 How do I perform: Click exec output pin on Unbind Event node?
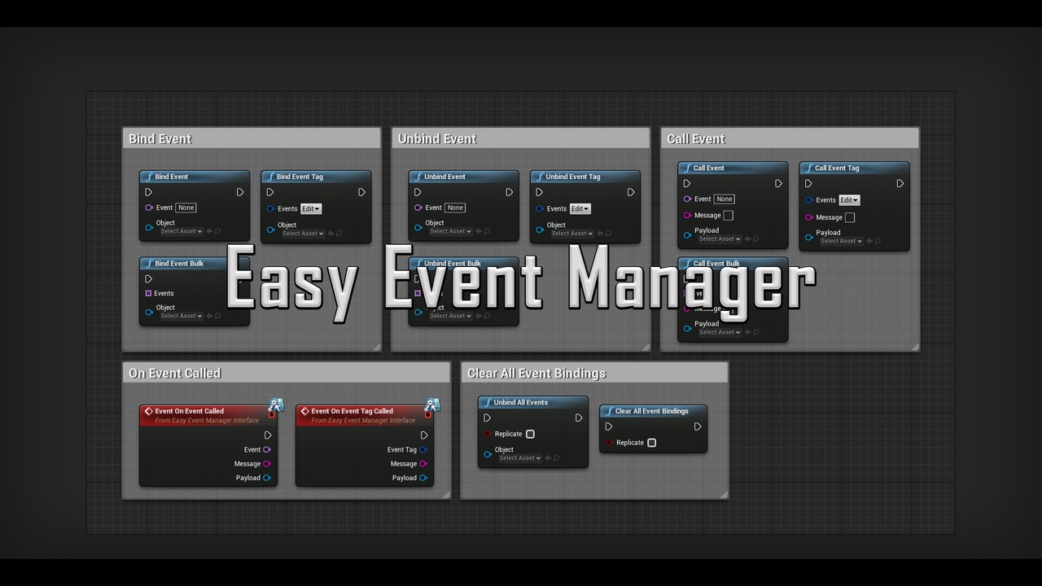pos(510,192)
